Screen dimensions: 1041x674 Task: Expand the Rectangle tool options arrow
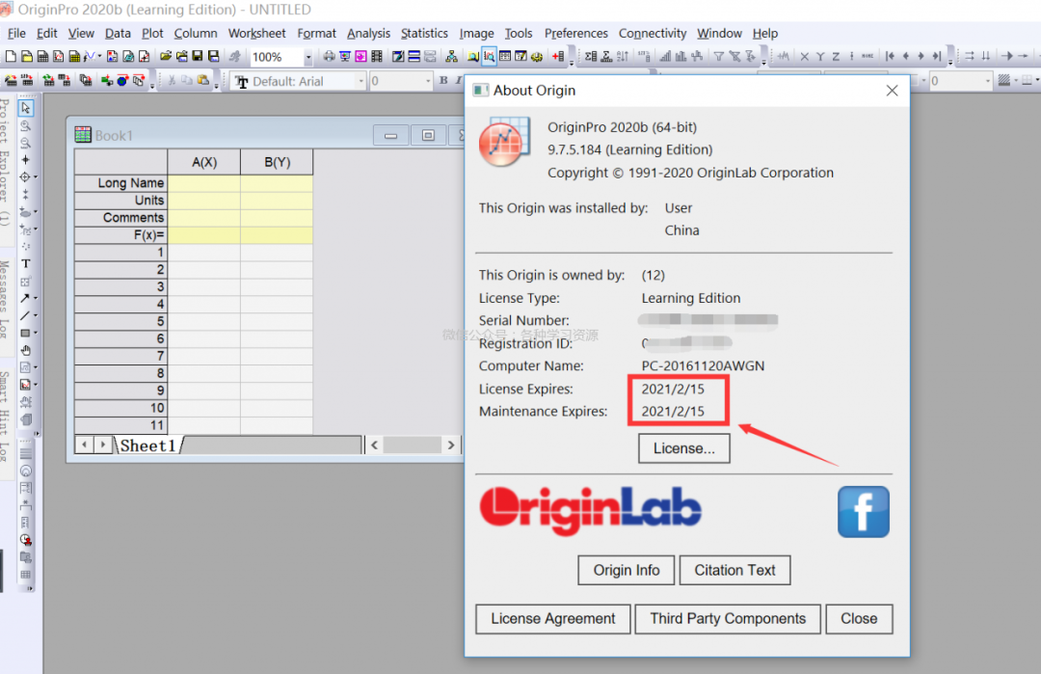coord(36,333)
